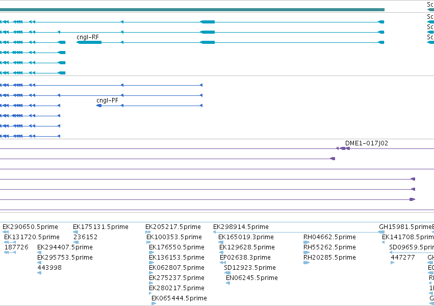434x306 pixels.
Task: Click the RH20285.5prime label
Action: pos(329,258)
